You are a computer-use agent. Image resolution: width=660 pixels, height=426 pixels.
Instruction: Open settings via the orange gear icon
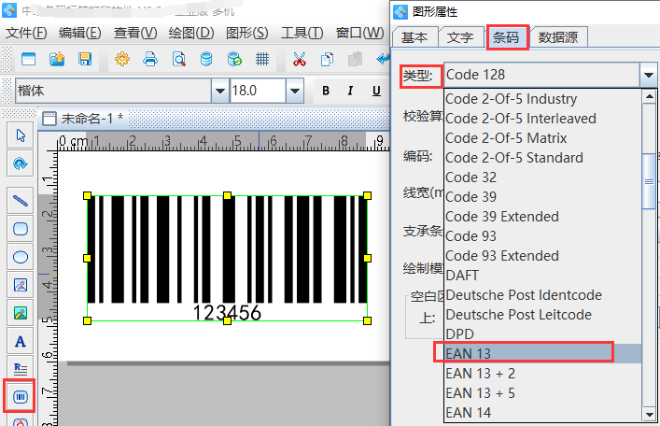pos(122,59)
